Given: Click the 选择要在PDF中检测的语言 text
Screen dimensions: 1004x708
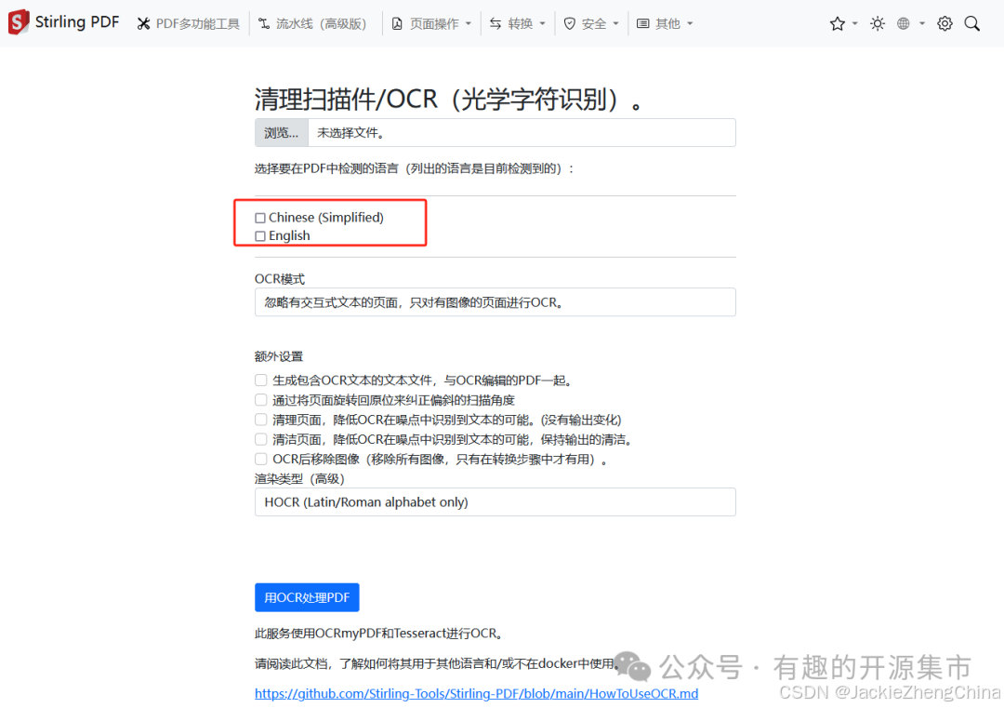Looking at the screenshot, I should point(415,168).
